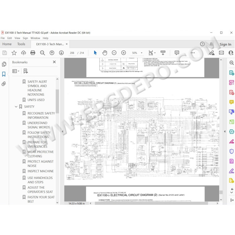This screenshot has height=235, width=235.
Task: Switch to the Tools tab
Action: click(x=21, y=44)
